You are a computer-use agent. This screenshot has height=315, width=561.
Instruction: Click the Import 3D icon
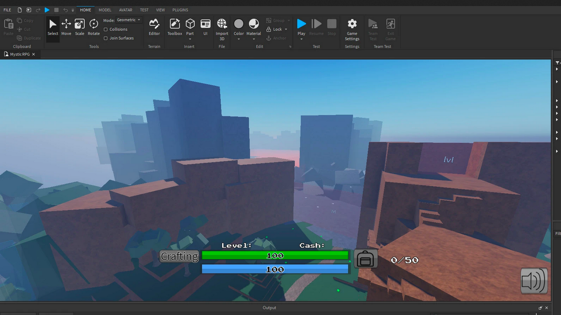pyautogui.click(x=222, y=27)
